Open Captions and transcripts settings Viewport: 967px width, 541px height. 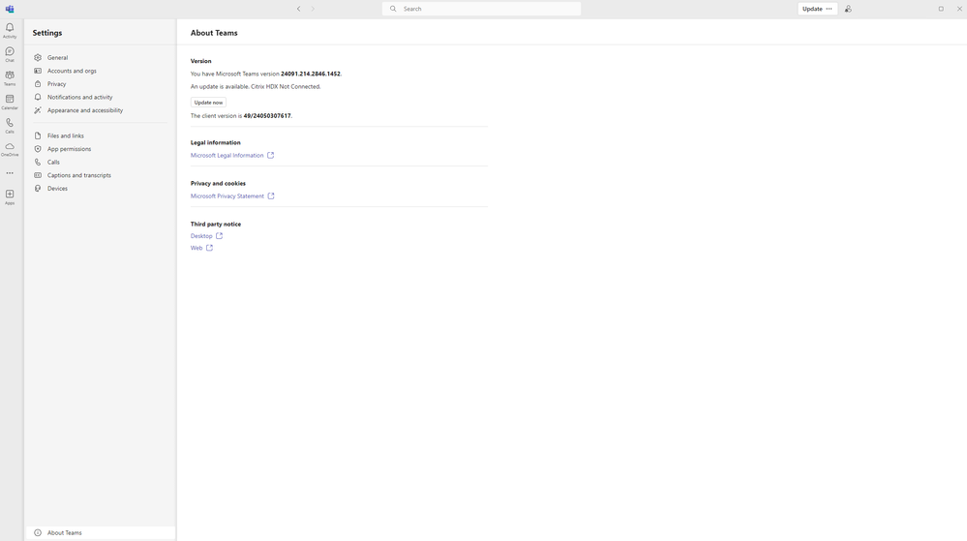pyautogui.click(x=100, y=175)
